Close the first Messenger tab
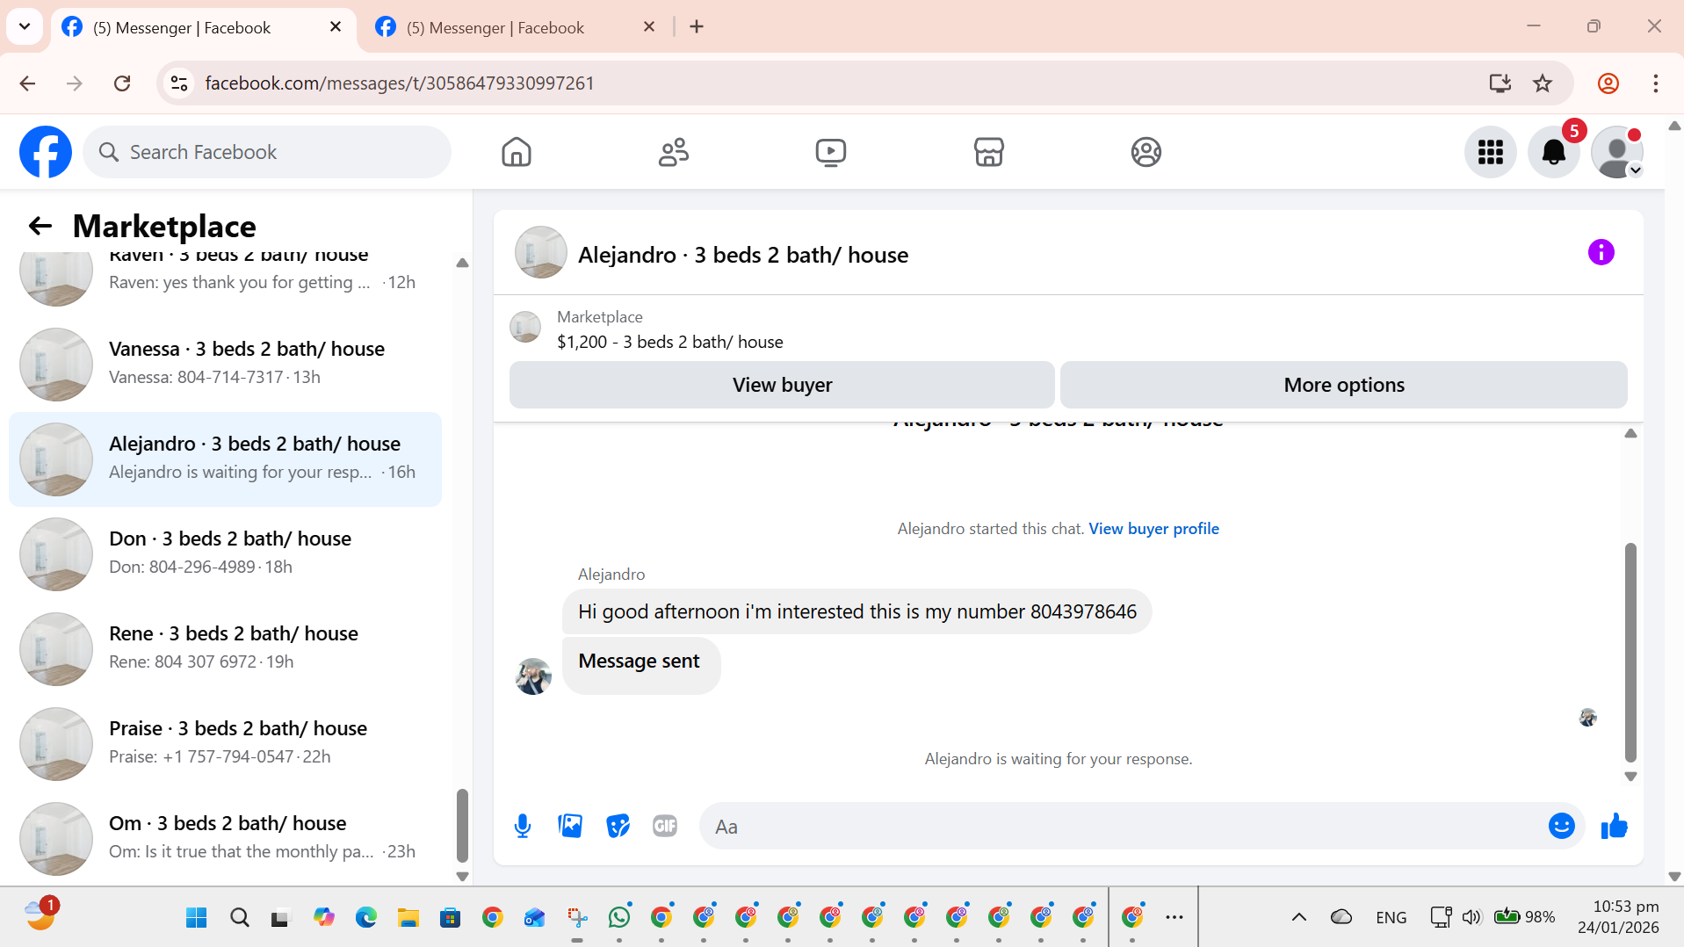The width and height of the screenshot is (1684, 947). 335,27
